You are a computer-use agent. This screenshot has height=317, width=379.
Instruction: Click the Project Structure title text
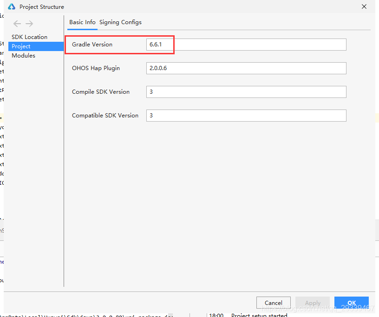(42, 7)
